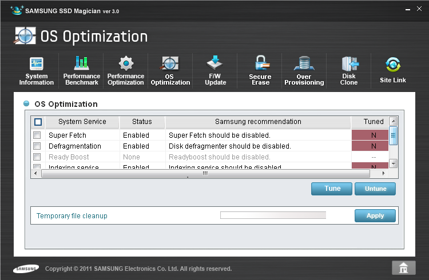Open Performance Optimization gear icon

[126, 63]
